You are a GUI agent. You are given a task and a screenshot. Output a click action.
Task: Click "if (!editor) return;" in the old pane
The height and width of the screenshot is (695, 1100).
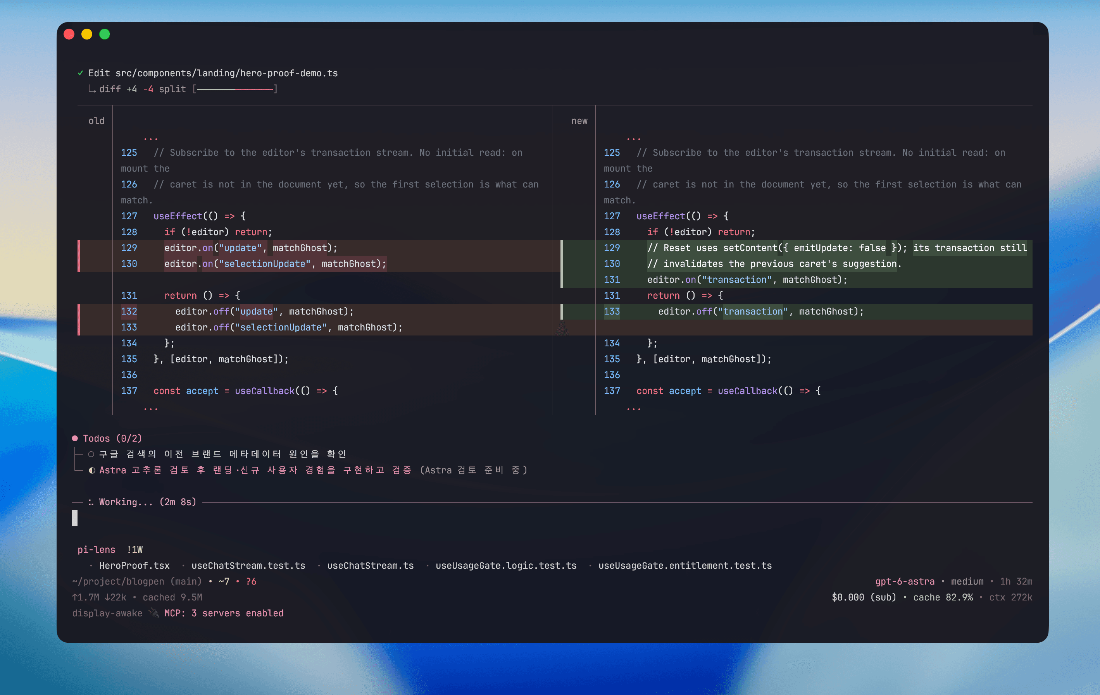coord(218,232)
